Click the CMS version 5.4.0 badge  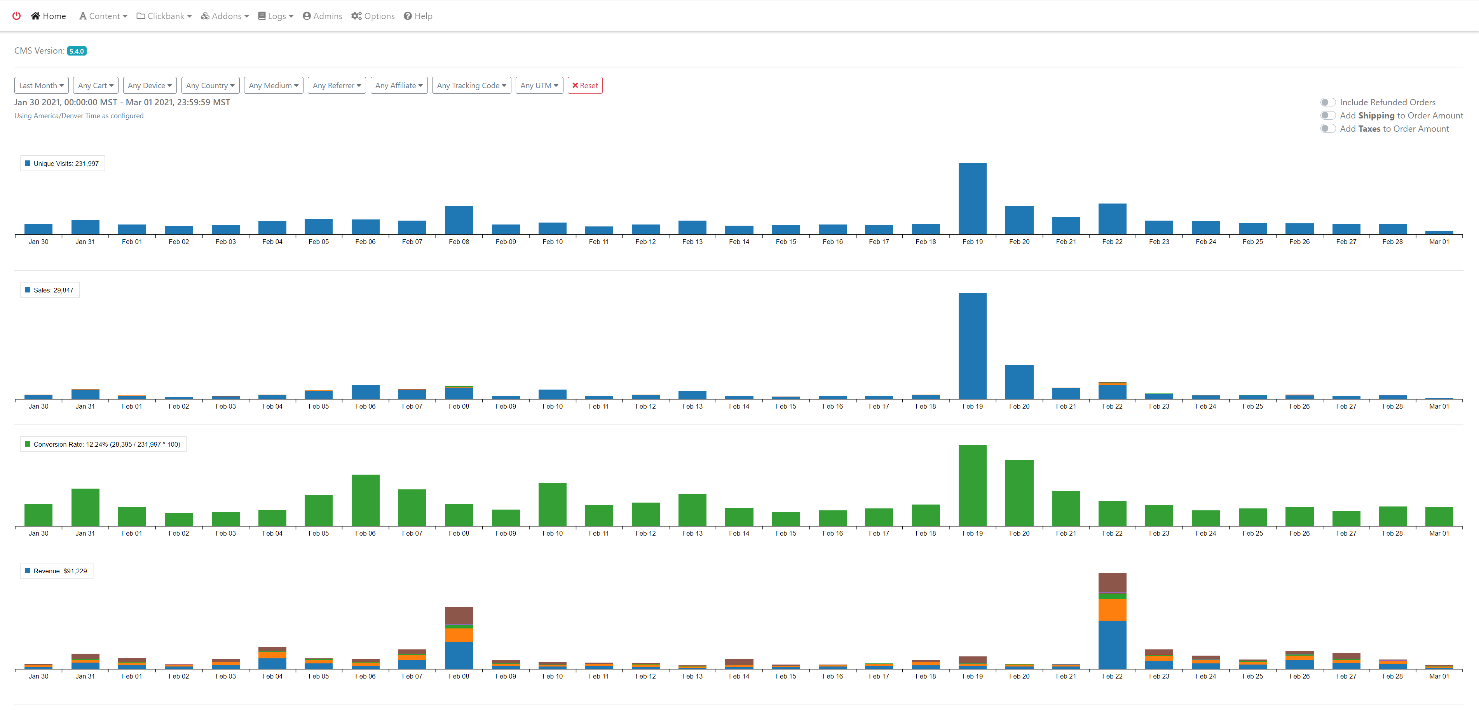tap(77, 51)
